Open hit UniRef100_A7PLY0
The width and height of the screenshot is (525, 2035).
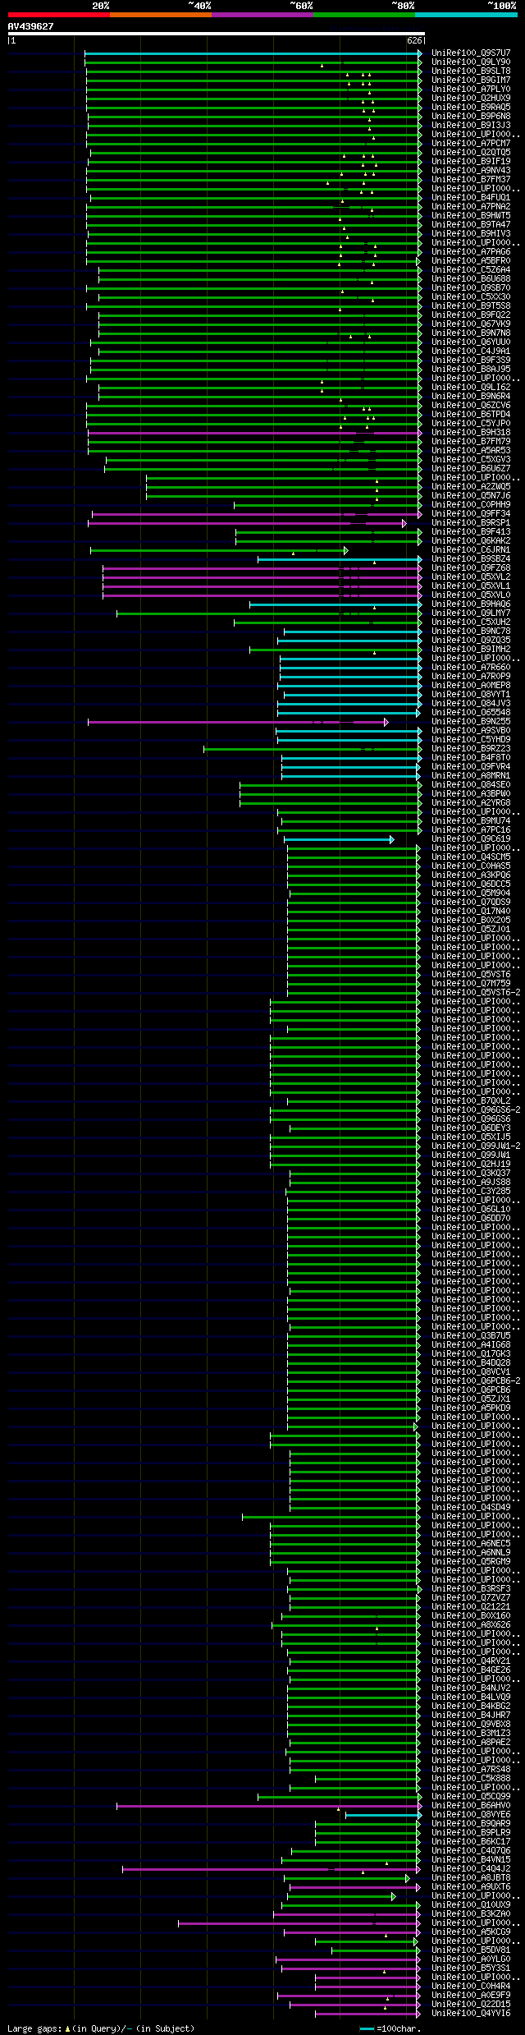[x=471, y=90]
